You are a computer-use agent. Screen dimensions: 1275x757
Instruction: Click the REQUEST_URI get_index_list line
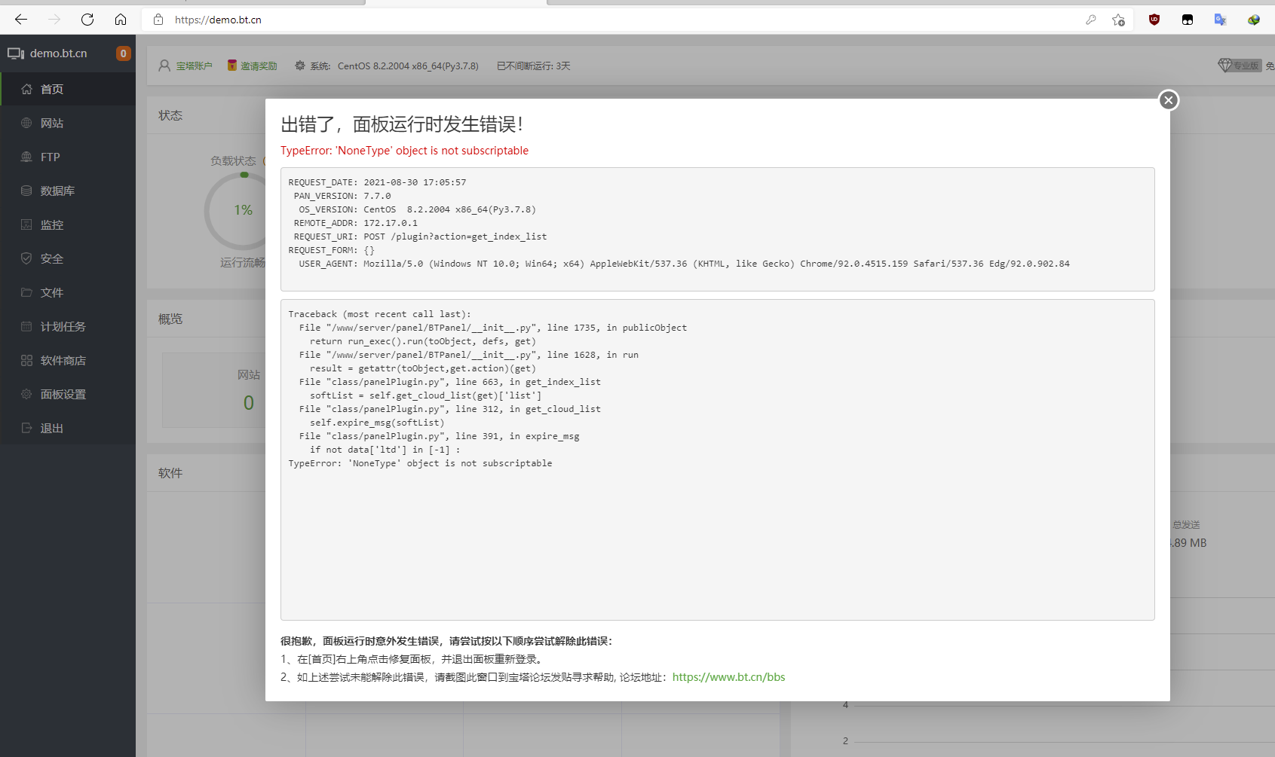tap(420, 237)
